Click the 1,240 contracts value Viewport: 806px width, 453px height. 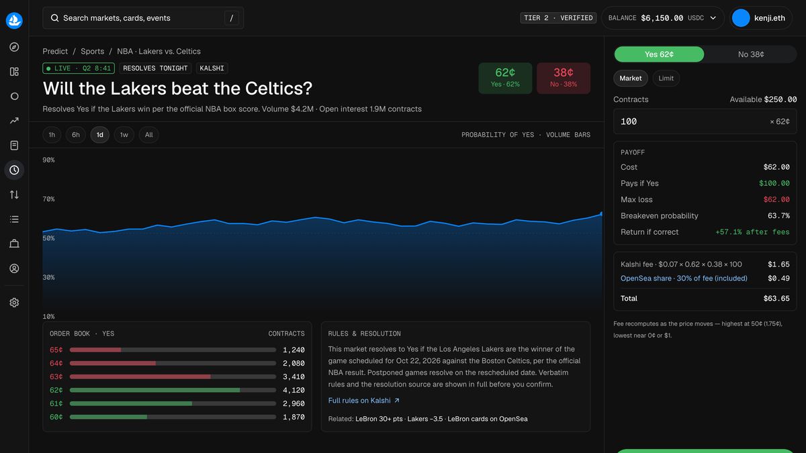[x=294, y=350]
